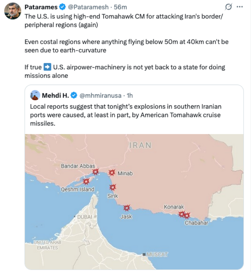Click the Bandar Abbas explosion marker
The width and height of the screenshot is (251, 272).
95,172
